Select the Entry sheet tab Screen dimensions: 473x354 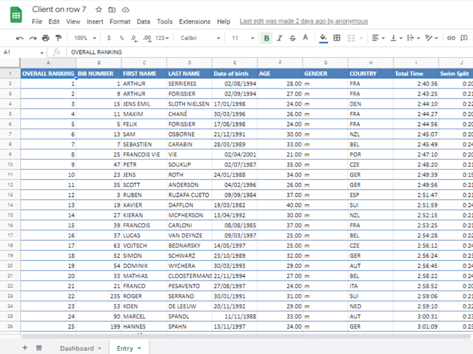click(125, 348)
